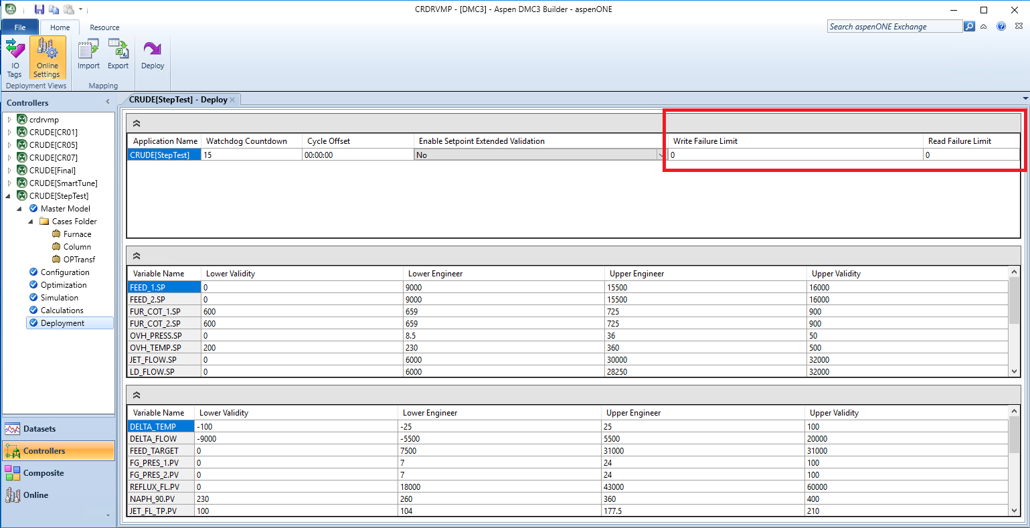This screenshot has height=528, width=1030.
Task: Edit the Cycle Offset value 00:00:00
Action: [x=357, y=155]
